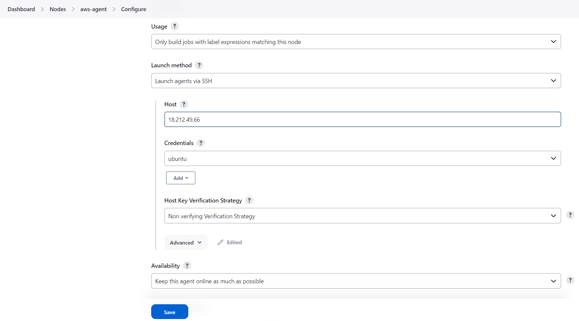Open Host Key Verification Strategy help icon
Image resolution: width=579 pixels, height=321 pixels.
pos(249,200)
